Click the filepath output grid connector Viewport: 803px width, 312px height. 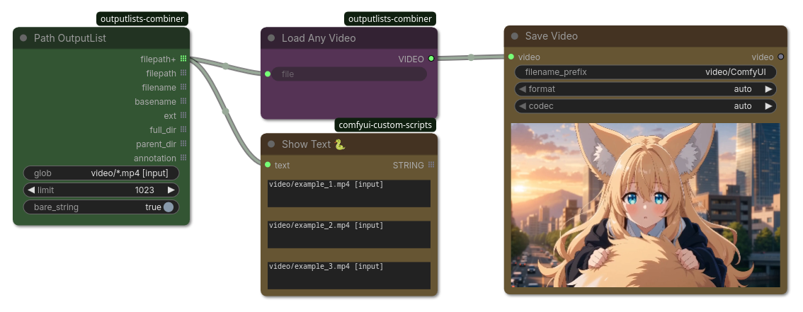pos(183,73)
